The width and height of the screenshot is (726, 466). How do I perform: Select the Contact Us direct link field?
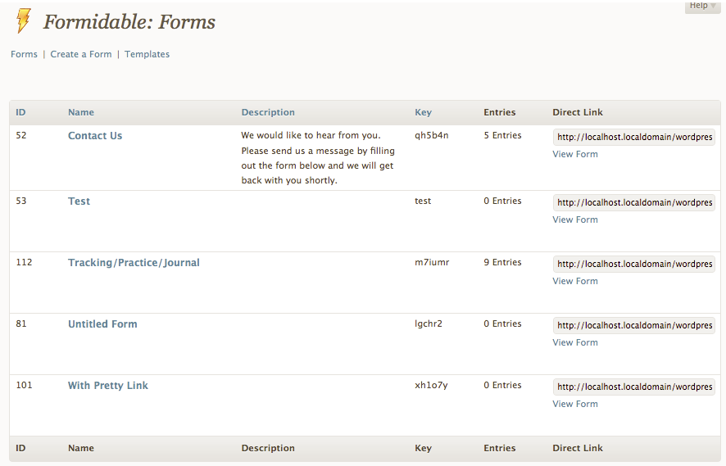click(634, 137)
